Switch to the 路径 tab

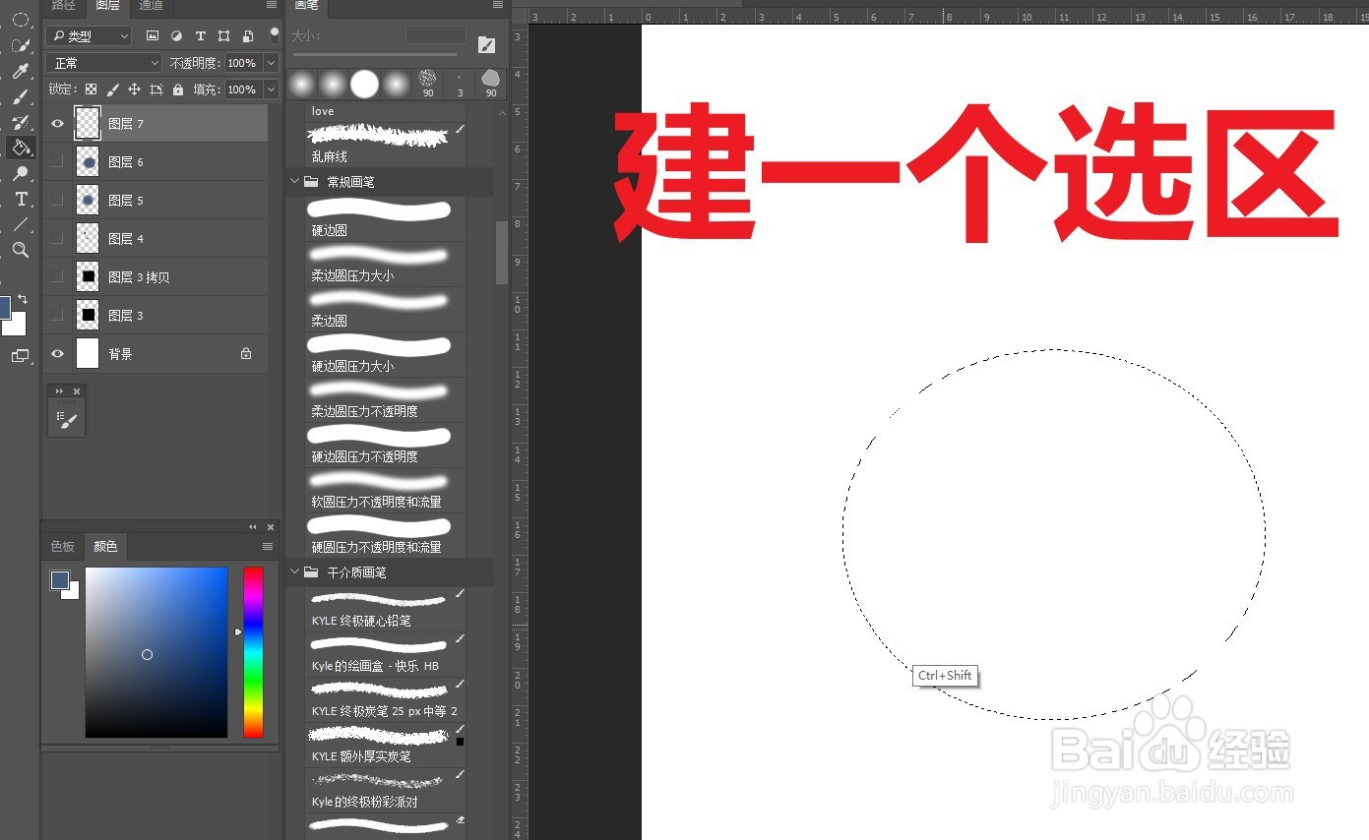tap(63, 6)
